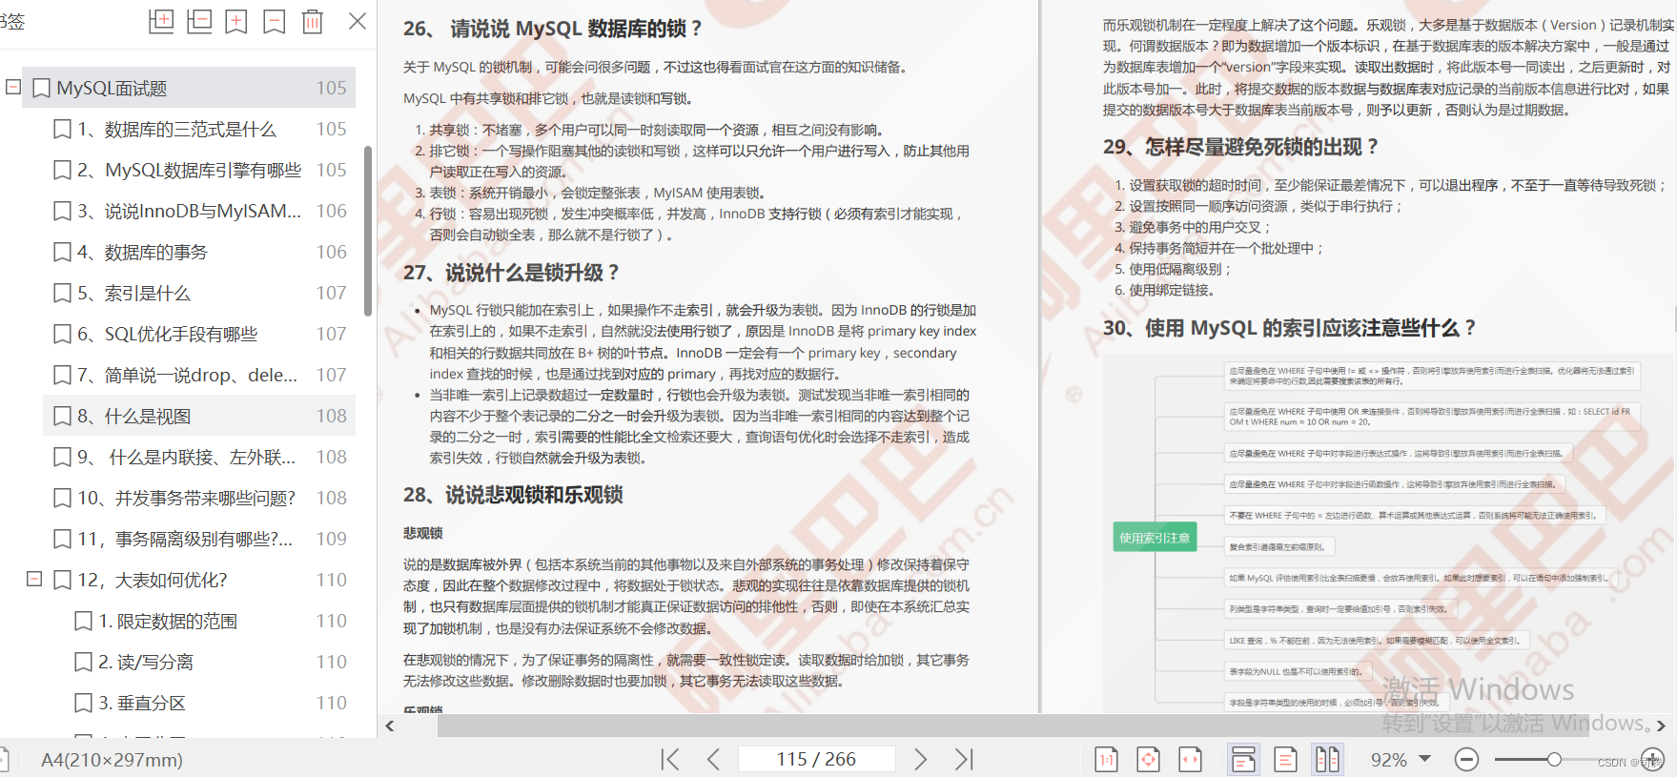Jump to the last page
This screenshot has height=777, width=1677.
[x=964, y=759]
